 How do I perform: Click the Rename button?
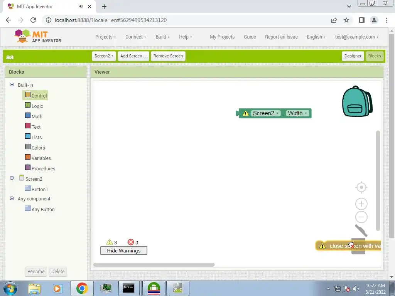pos(36,272)
